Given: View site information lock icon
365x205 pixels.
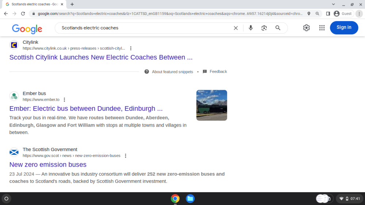Looking at the screenshot, I should click(x=34, y=14).
